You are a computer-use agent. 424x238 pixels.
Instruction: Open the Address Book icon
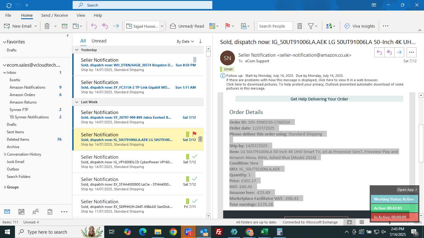pos(300,26)
